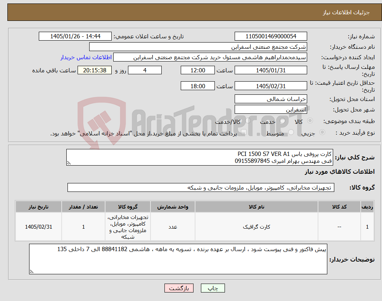Click the گروه کالا column header
Image resolution: width=382 pixels, height=301 pixels.
[128, 207]
